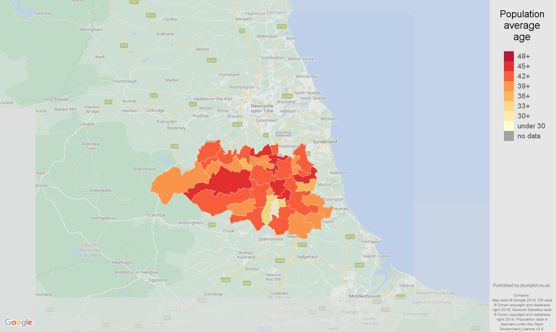Click the South Shields label

313,98
